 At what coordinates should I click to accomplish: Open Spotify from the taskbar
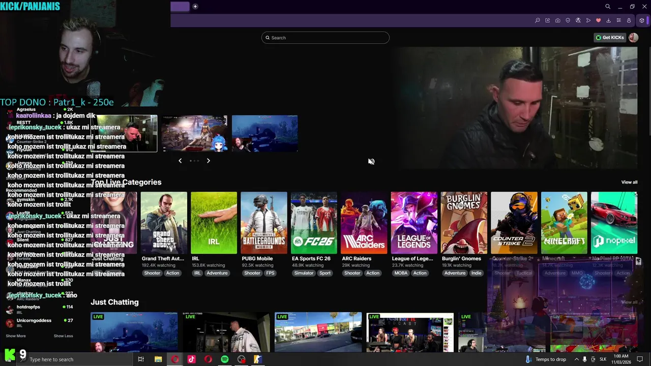(225, 359)
